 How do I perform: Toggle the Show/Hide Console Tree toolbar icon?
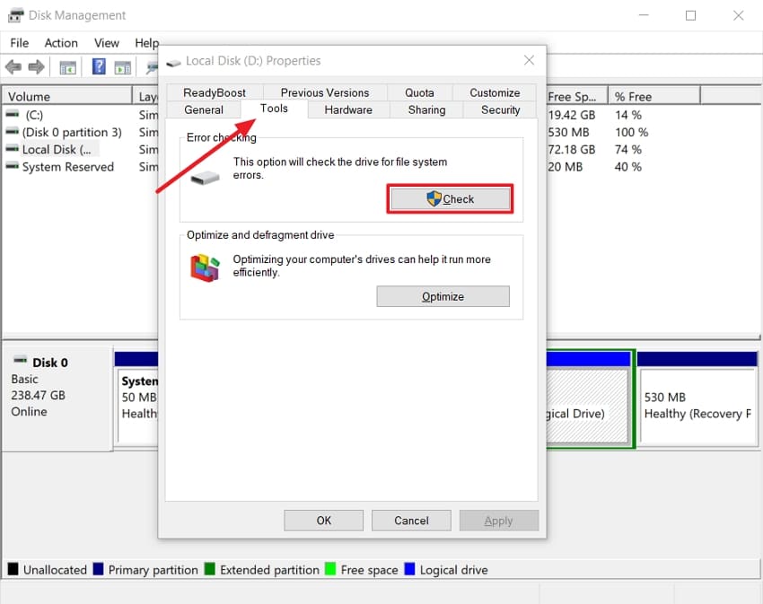[x=66, y=66]
